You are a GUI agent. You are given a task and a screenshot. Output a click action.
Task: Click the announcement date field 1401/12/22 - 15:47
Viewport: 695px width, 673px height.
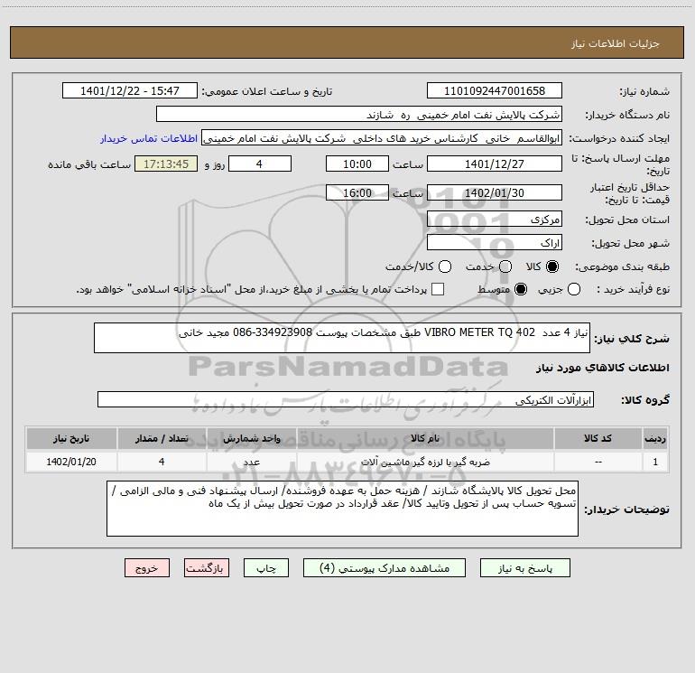coord(130,90)
